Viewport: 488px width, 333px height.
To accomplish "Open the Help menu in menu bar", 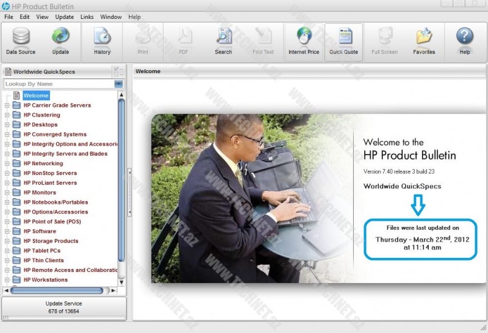I will (134, 17).
